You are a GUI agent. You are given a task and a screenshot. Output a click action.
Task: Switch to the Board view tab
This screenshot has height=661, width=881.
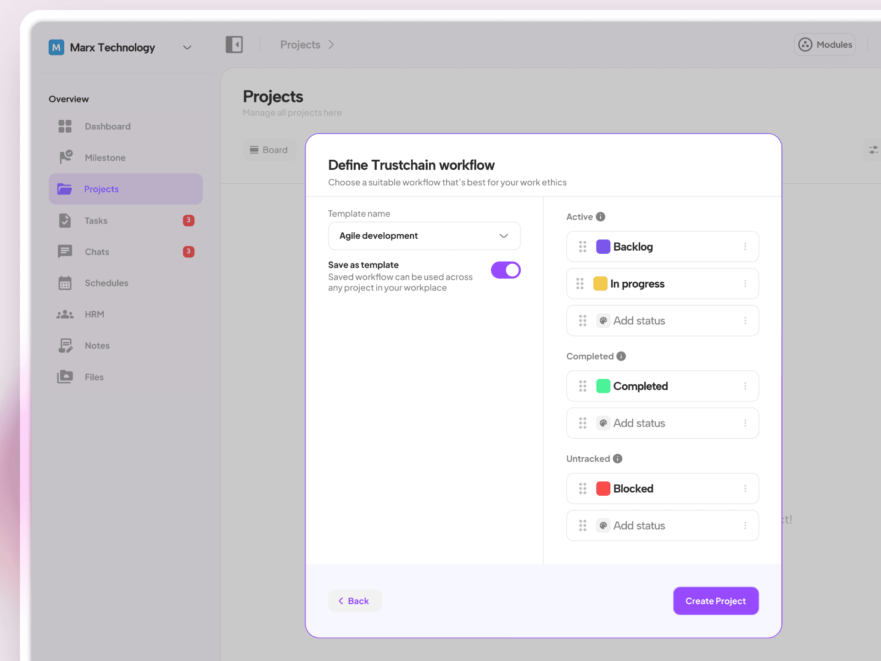point(269,150)
